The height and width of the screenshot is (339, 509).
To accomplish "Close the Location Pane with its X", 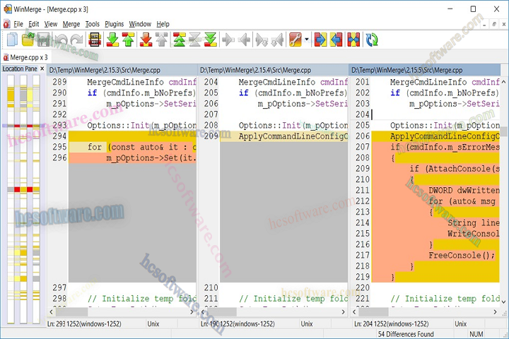I will pos(42,69).
